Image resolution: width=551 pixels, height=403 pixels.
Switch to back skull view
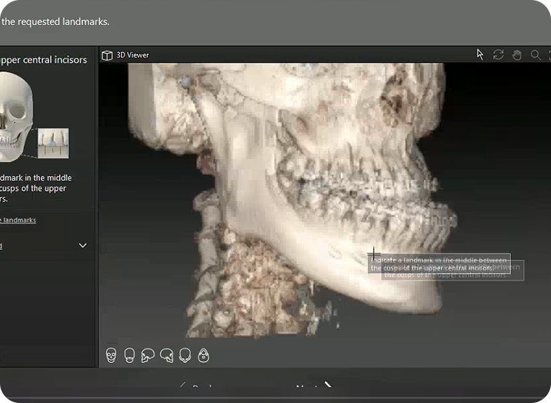[130, 355]
